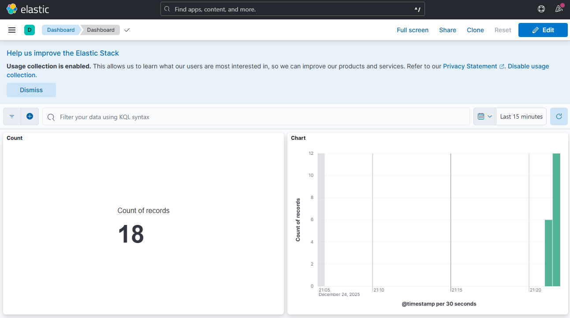Enter Full screen mode

tap(412, 30)
